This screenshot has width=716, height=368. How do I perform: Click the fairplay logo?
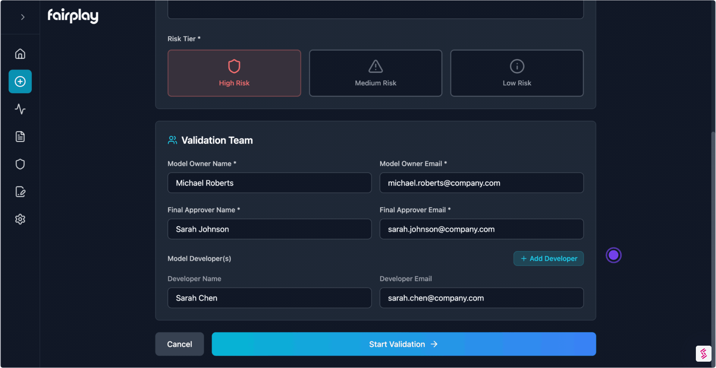coord(73,16)
